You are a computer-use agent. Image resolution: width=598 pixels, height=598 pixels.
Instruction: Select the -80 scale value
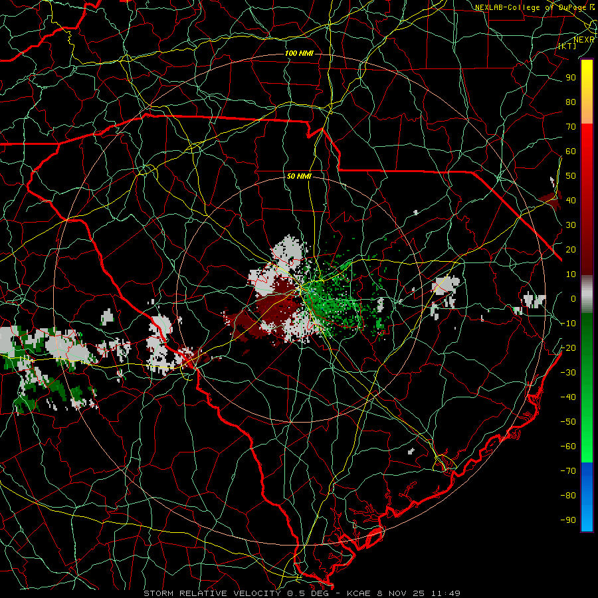pos(568,496)
